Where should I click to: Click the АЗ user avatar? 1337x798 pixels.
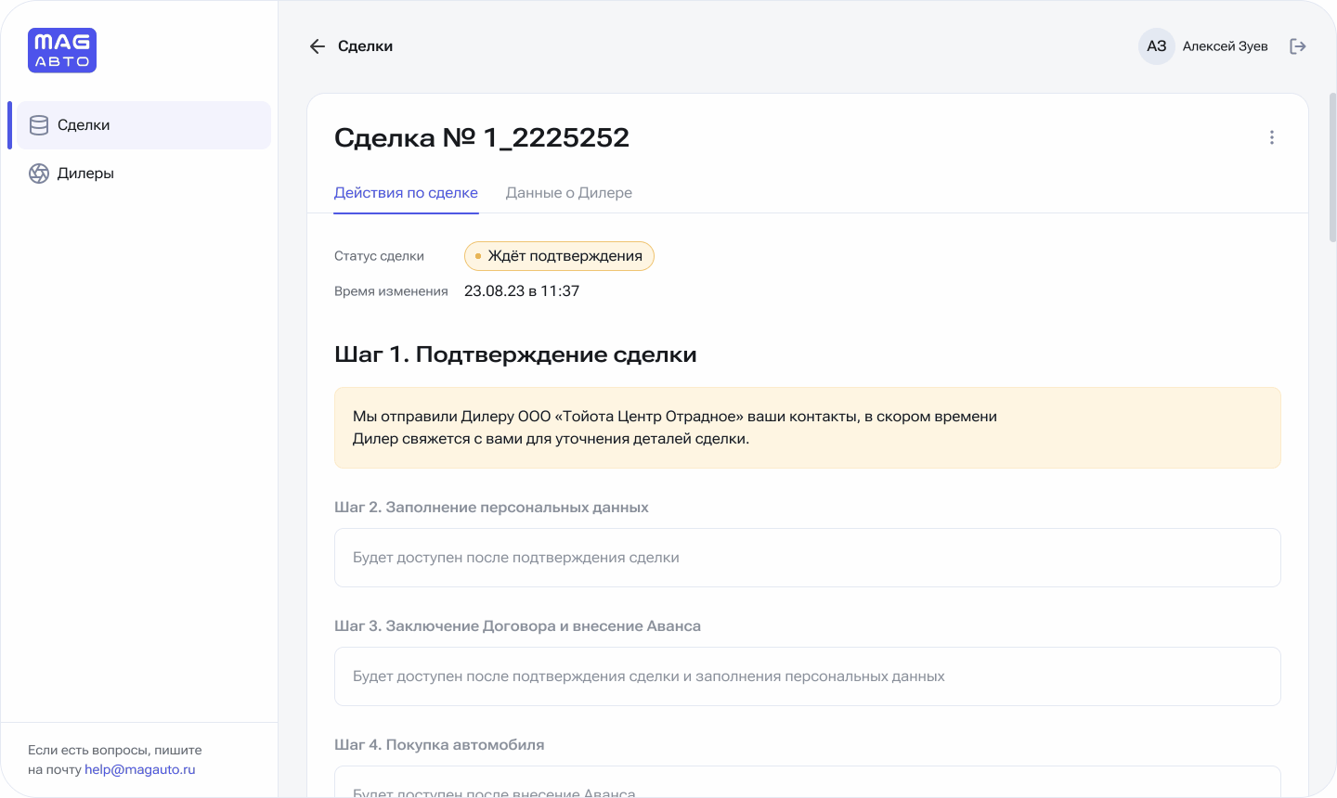point(1156,46)
